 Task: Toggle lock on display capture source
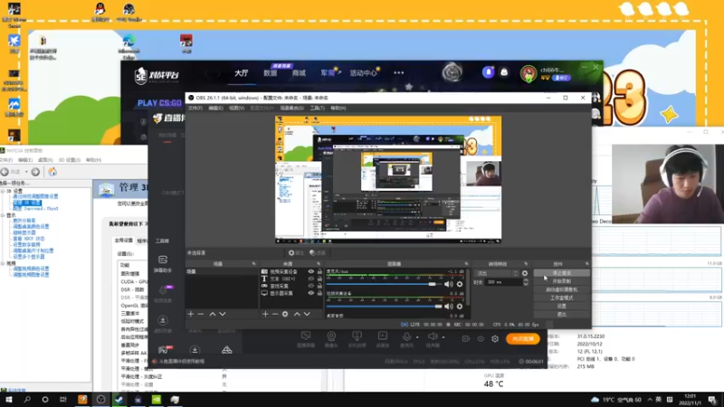point(319,292)
